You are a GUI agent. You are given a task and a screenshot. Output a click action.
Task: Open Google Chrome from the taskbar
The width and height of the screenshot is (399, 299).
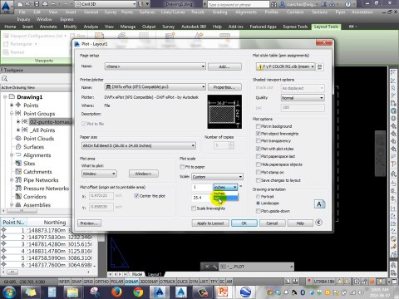(x=138, y=292)
